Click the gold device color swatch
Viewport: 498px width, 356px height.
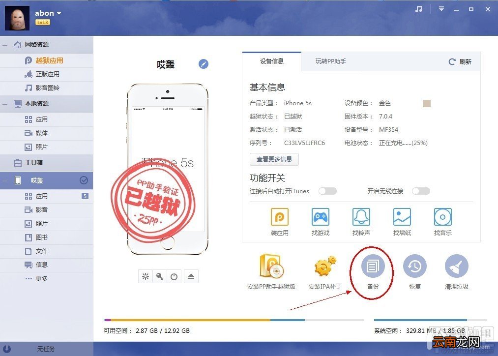[427, 103]
